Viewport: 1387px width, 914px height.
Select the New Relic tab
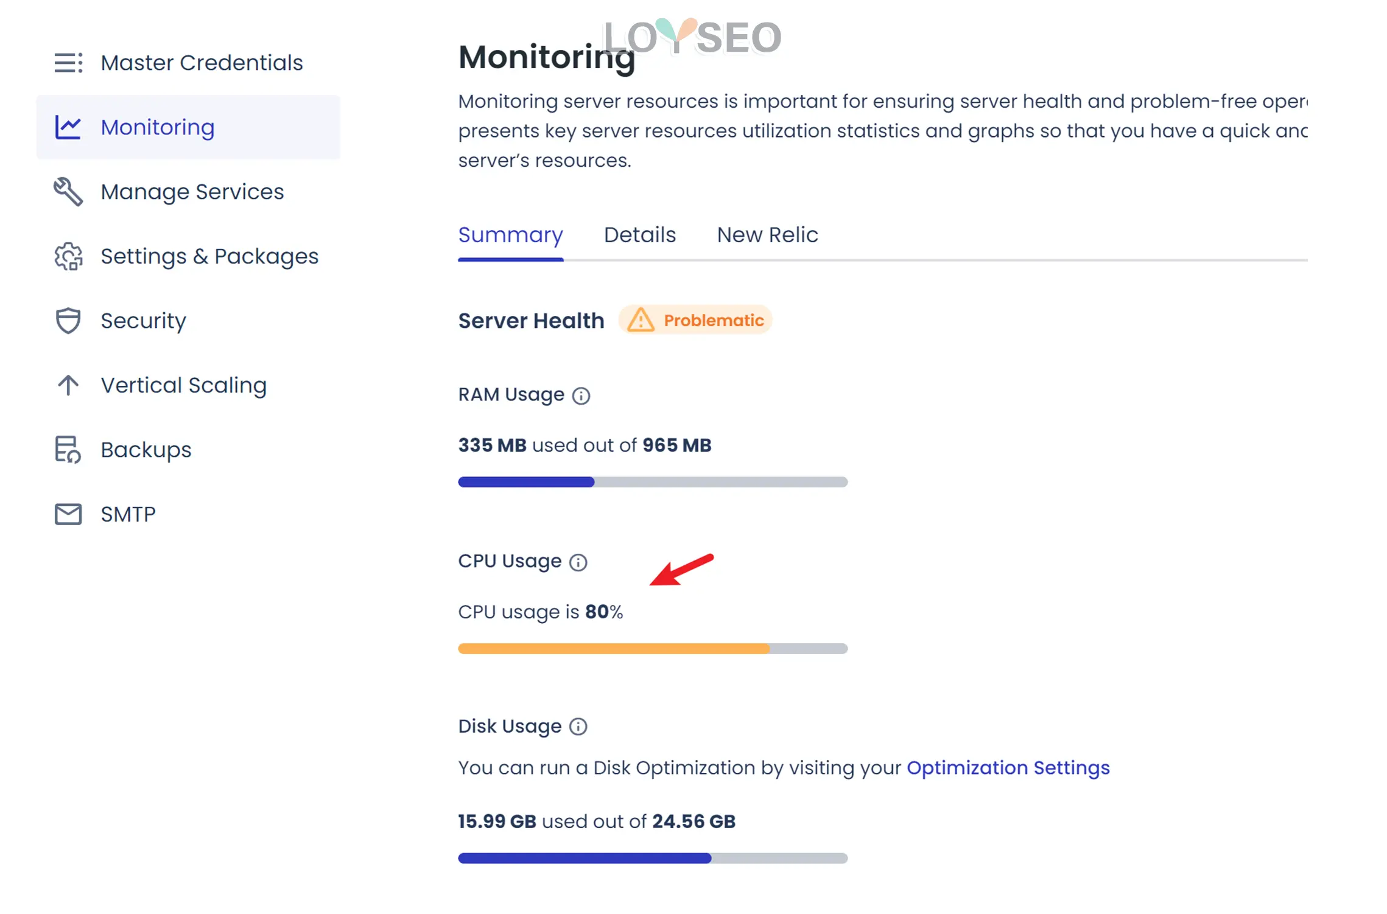tap(768, 235)
